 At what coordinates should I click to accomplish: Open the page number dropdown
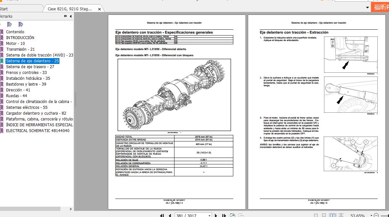point(209,215)
